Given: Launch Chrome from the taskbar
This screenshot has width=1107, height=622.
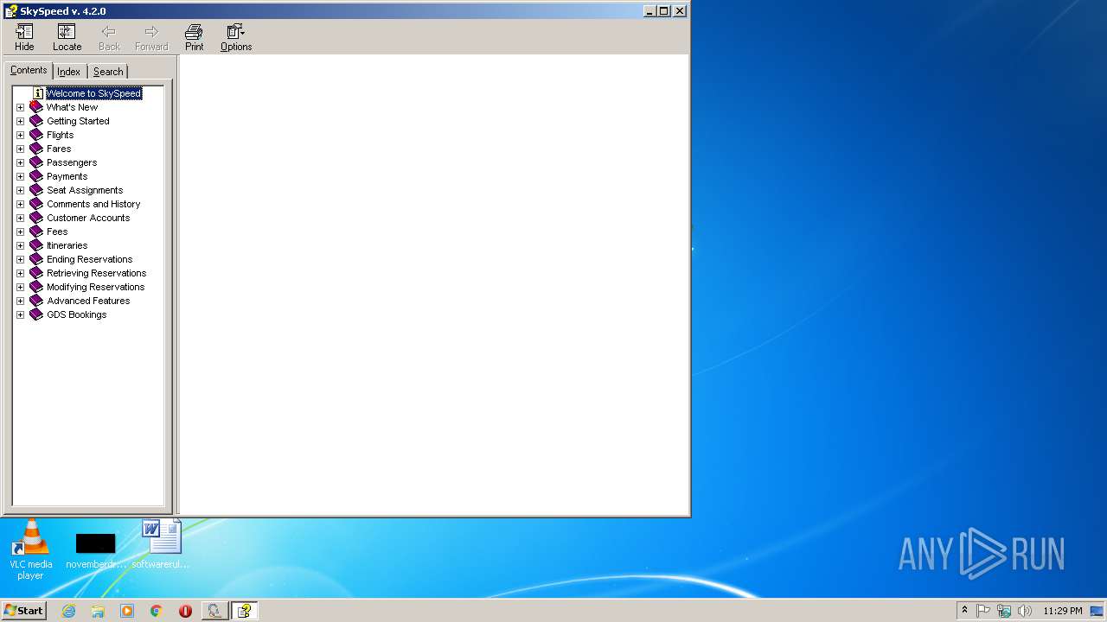Looking at the screenshot, I should (157, 611).
